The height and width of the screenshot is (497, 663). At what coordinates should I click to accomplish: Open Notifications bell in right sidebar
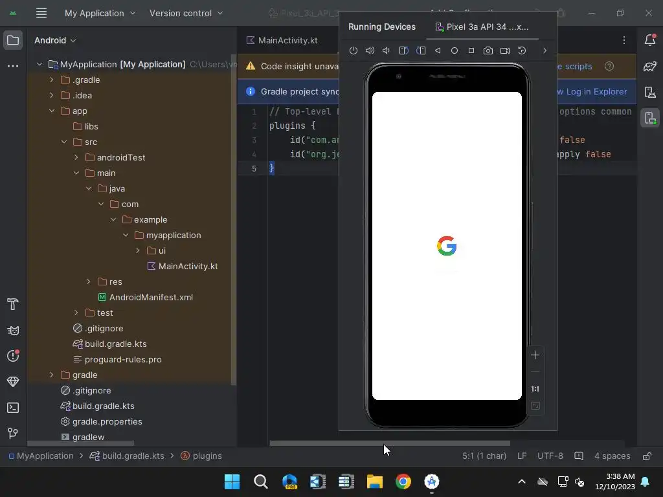pos(650,39)
